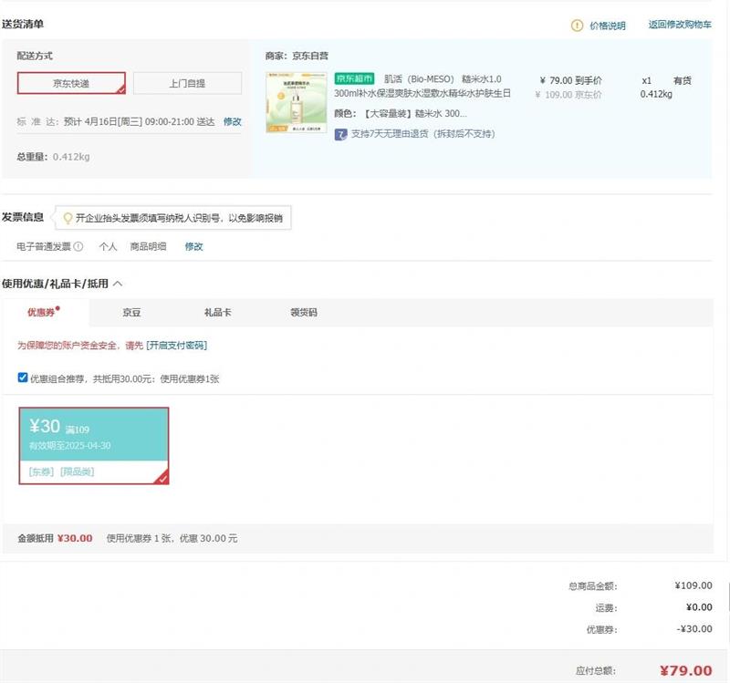The width and height of the screenshot is (730, 683).
Task: Select the 优惠券 tab
Action: (43, 313)
